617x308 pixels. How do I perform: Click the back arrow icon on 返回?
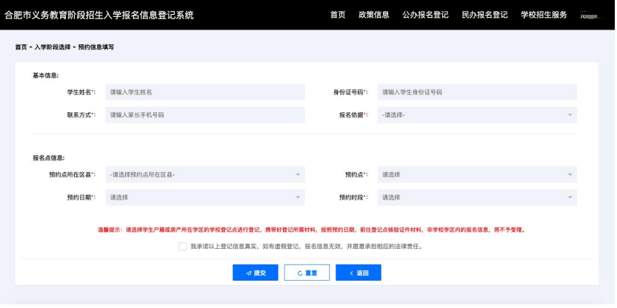[349, 273]
